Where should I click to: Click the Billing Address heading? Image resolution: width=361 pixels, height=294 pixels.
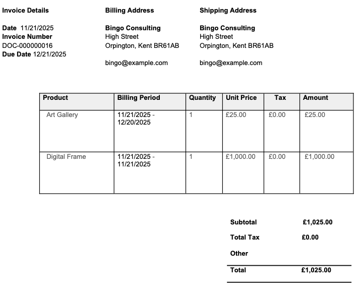click(130, 10)
